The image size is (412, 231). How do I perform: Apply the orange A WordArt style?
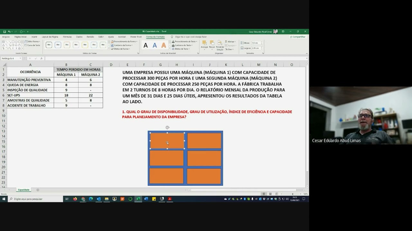coord(164,46)
